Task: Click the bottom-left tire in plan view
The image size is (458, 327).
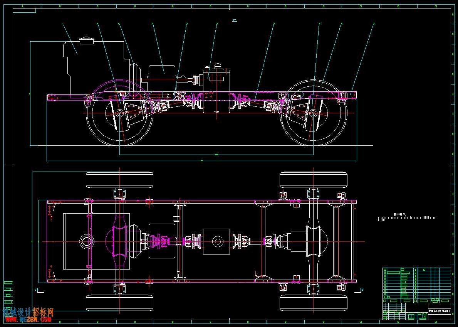Action: [119, 303]
